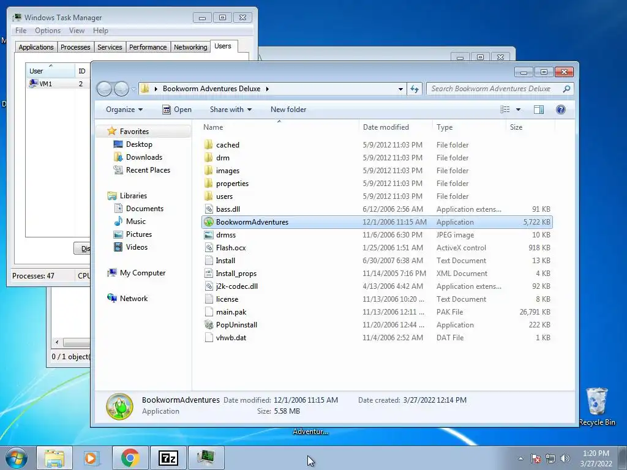The height and width of the screenshot is (470, 627).
Task: Open the Task Manager File menu
Action: pyautogui.click(x=21, y=31)
